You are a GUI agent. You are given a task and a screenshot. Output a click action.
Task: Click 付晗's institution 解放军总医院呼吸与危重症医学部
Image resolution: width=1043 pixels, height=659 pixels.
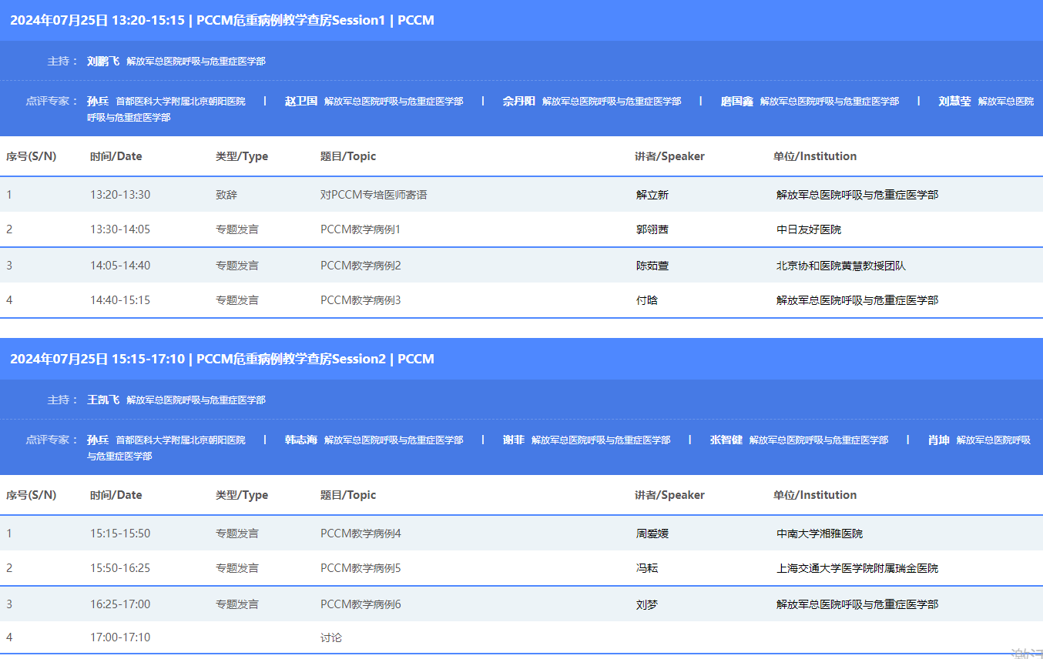pos(857,300)
